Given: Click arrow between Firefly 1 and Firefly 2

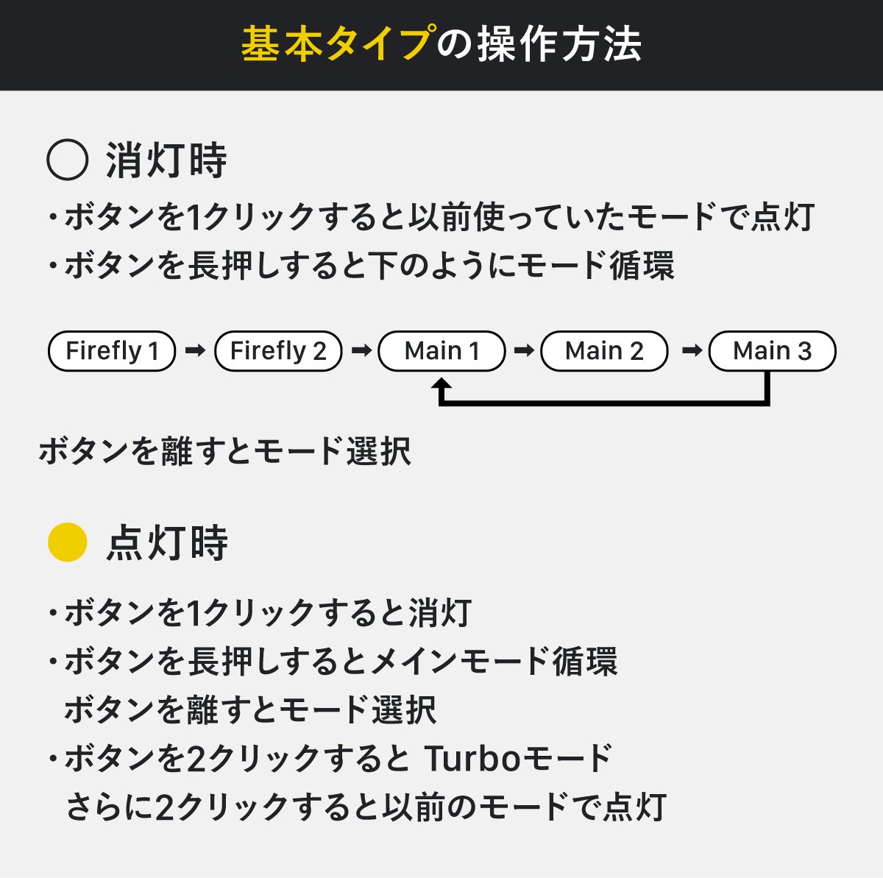Looking at the screenshot, I should tap(195, 351).
